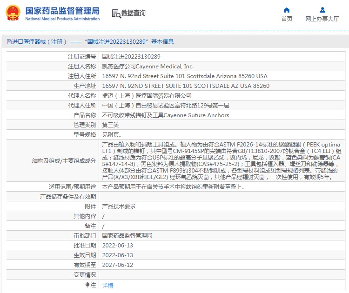The image size is (349, 293).
Task: Click the national emblem logo
Action: pos(13,13)
